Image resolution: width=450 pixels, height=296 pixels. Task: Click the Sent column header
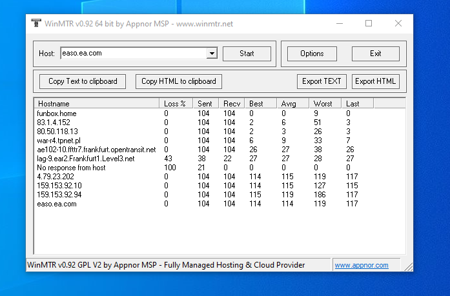click(x=206, y=103)
